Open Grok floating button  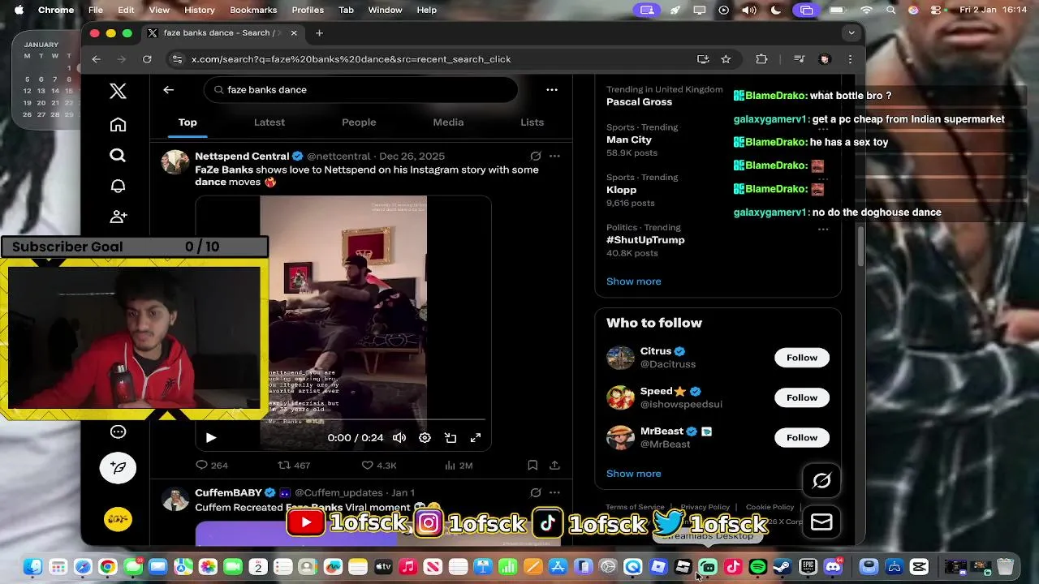(x=821, y=481)
